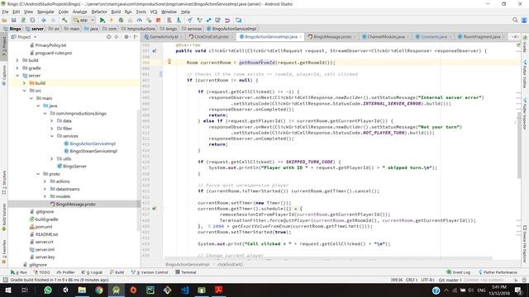The width and height of the screenshot is (529, 297).
Task: Click the Debug bug icon in toolbar
Action: [121, 20]
